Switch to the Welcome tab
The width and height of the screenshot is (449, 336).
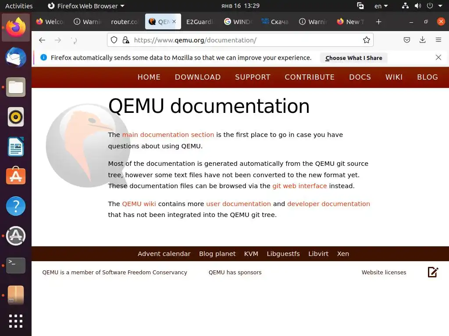tap(50, 22)
